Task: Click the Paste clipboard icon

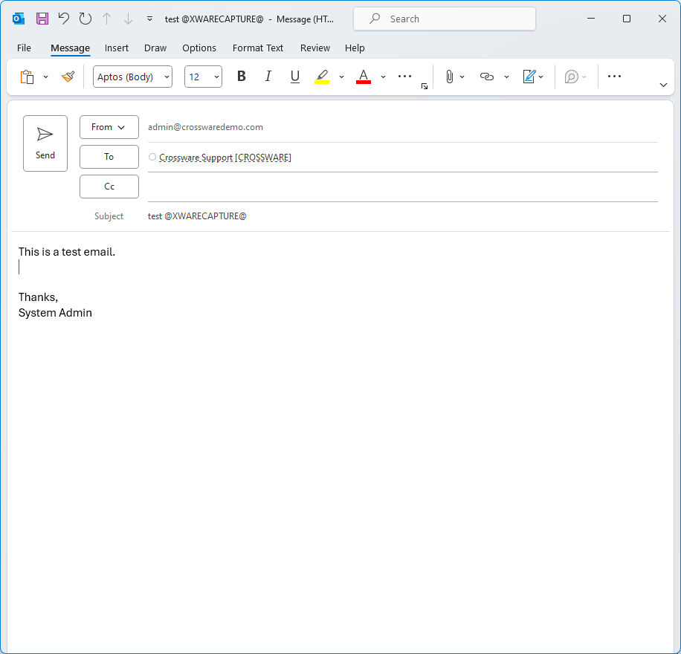Action: pos(28,77)
